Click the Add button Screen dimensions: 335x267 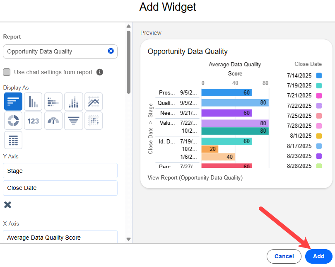318,256
